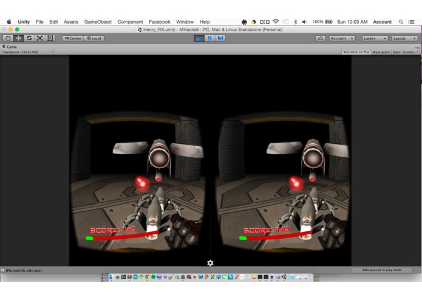
Task: Open the Account user menu in menu bar
Action: (x=382, y=22)
